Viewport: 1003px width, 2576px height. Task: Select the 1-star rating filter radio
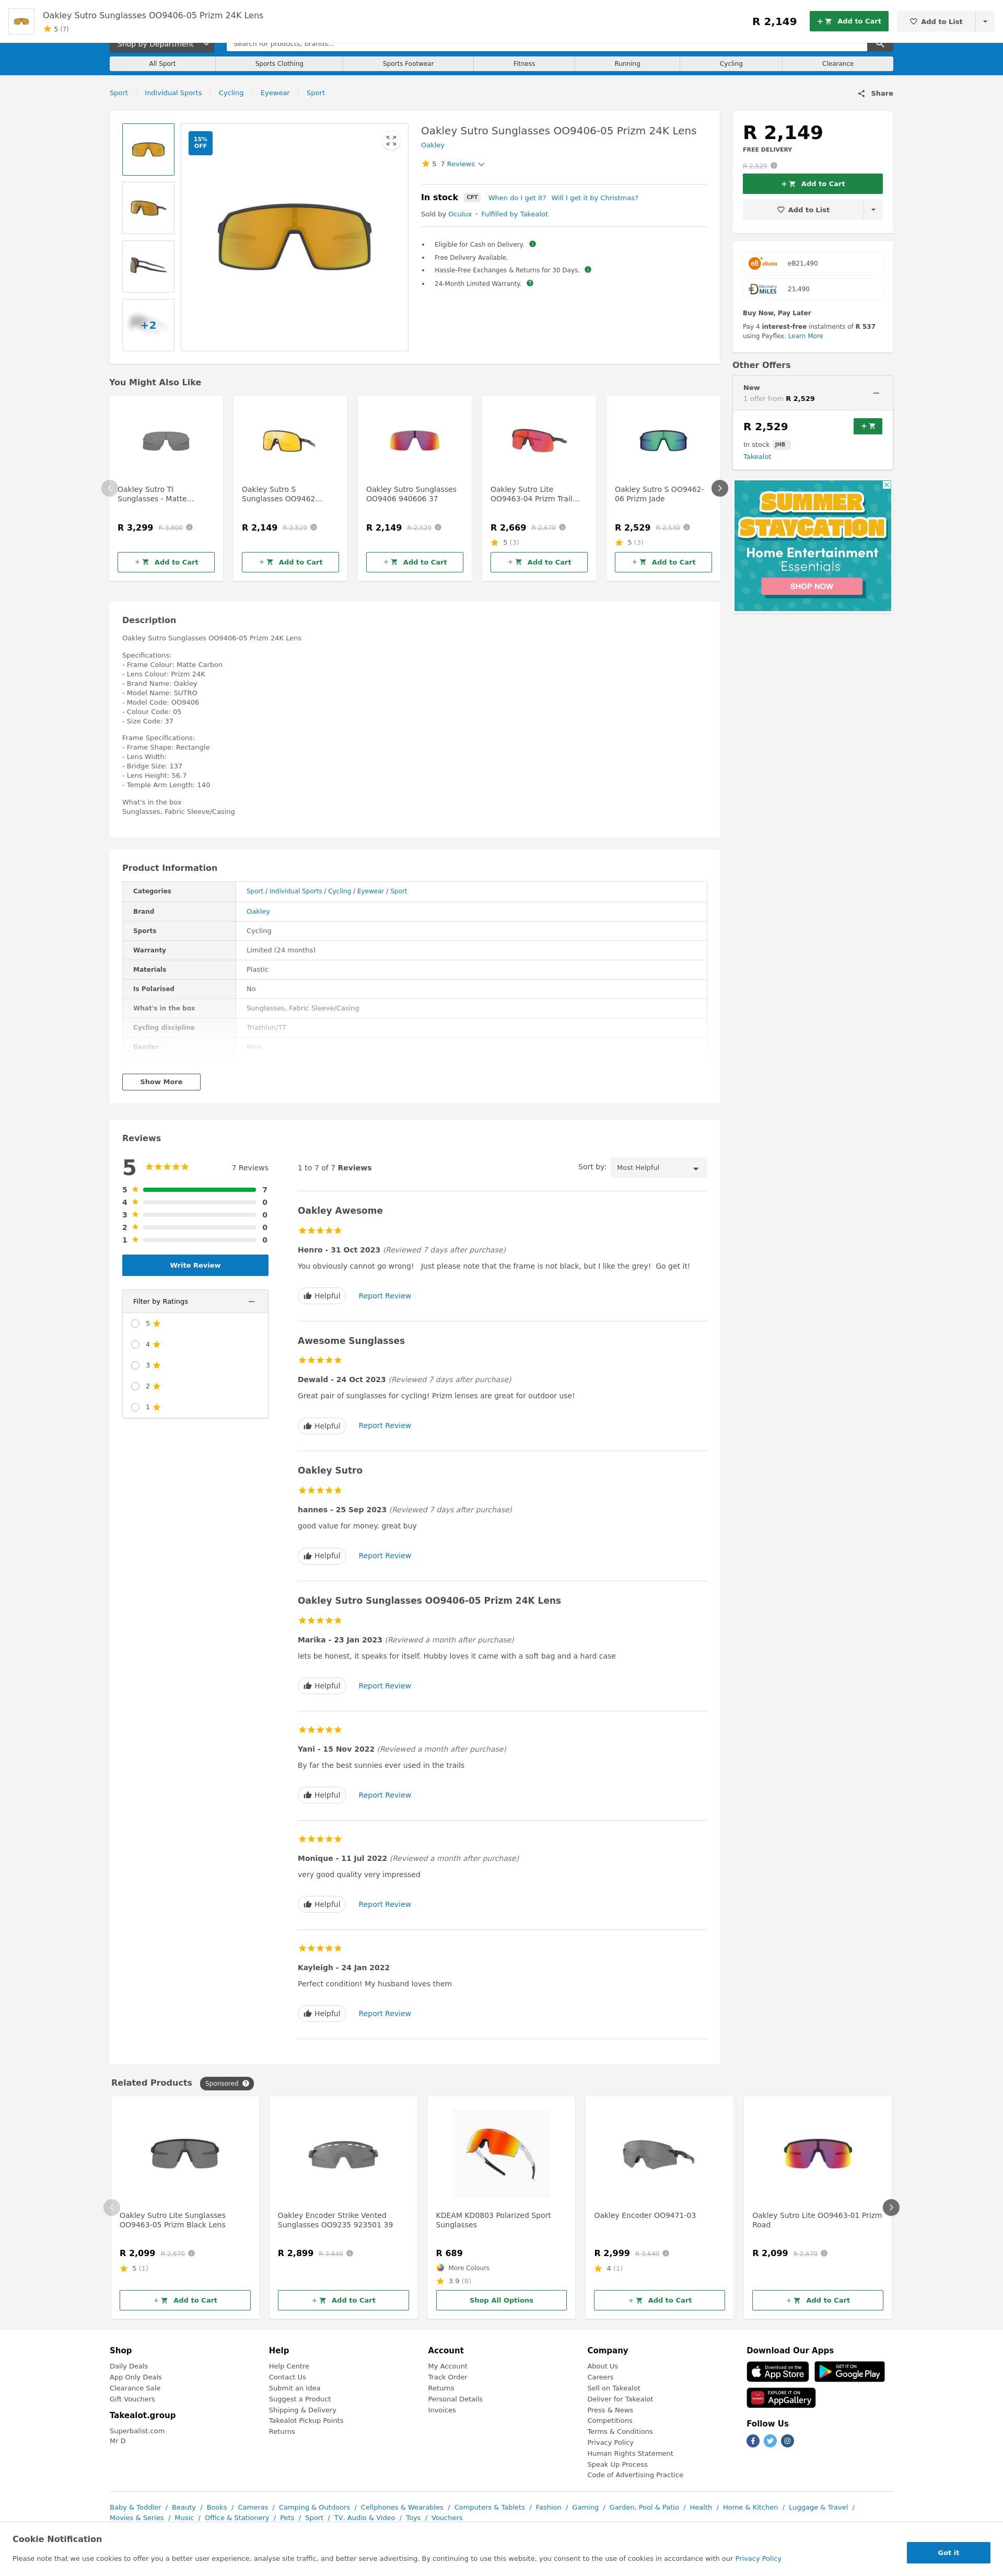click(x=135, y=1407)
